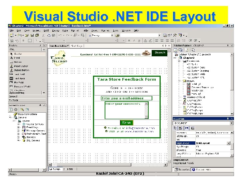
Task: Select the Reset Button control in Toolbox
Action: coord(27,66)
